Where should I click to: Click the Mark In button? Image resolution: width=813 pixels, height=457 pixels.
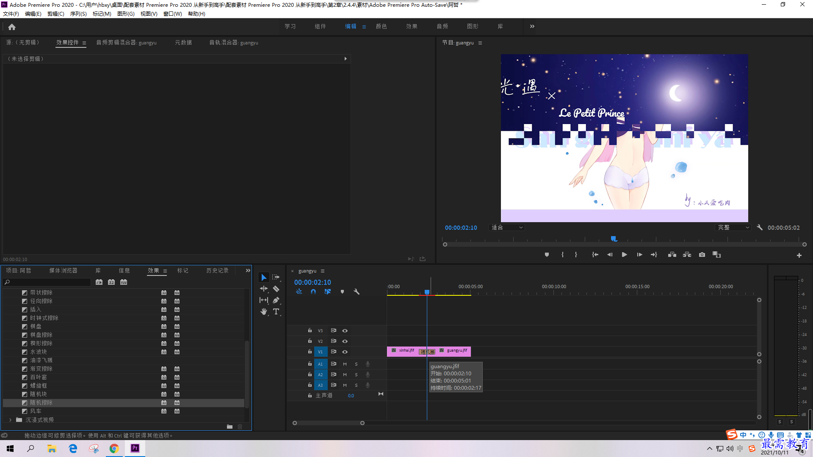click(x=562, y=255)
